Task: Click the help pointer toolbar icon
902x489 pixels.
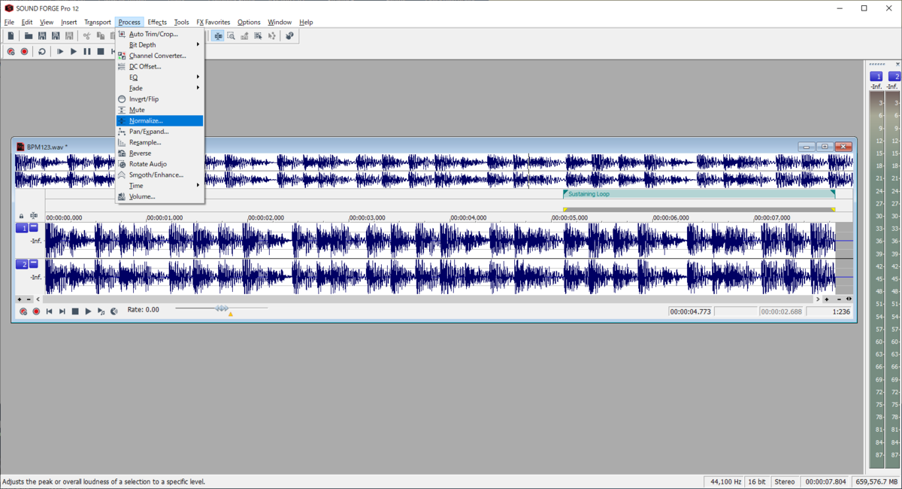Action: tap(289, 35)
